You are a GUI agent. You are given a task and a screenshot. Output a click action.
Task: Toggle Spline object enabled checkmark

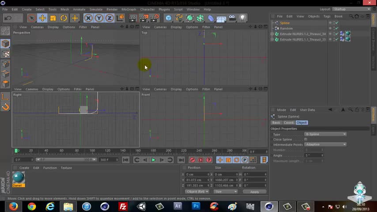[x=337, y=23]
